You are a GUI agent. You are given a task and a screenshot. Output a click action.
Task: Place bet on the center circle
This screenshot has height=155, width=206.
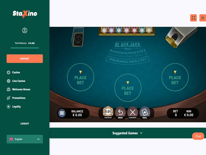(x=128, y=88)
